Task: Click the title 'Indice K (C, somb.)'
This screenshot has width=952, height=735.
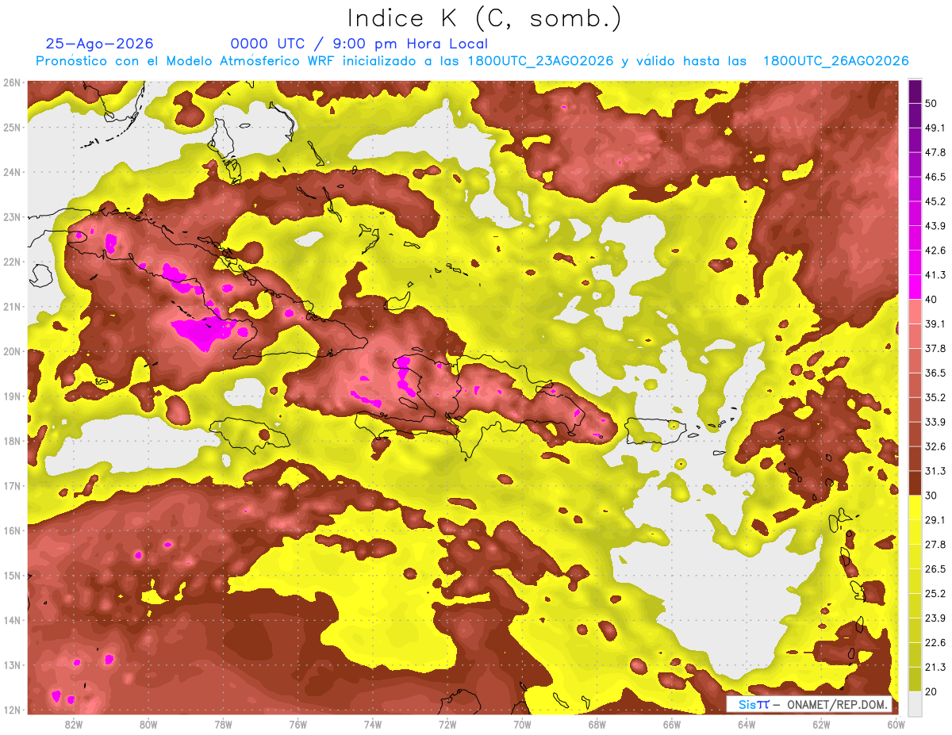Action: 485,18
